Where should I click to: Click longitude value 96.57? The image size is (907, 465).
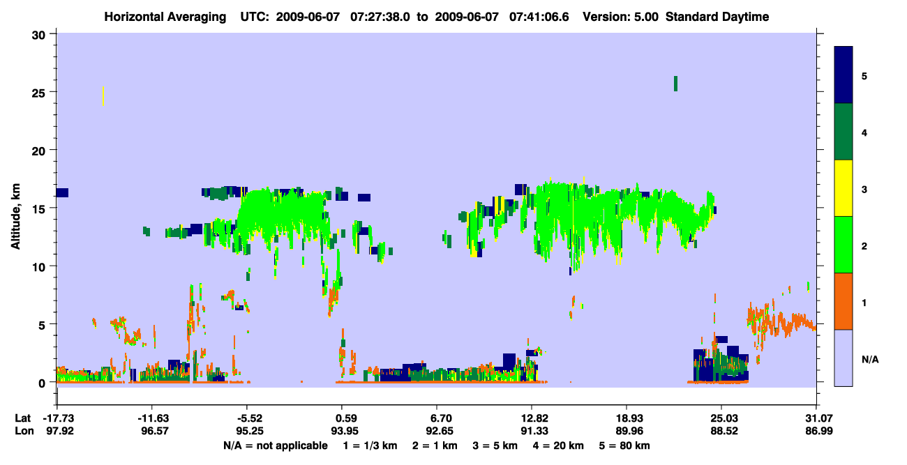[x=154, y=431]
